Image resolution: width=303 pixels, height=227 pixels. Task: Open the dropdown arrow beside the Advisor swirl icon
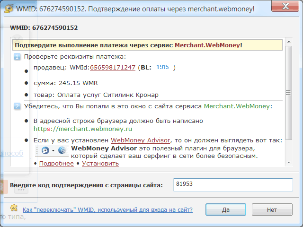[x=53, y=150]
